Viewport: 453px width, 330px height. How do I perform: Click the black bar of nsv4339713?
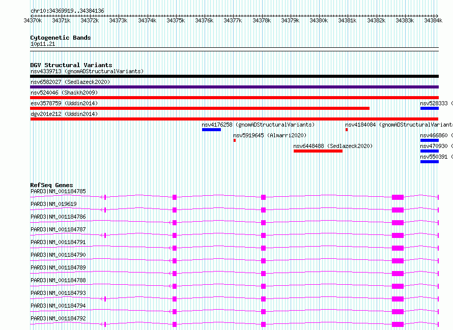pyautogui.click(x=234, y=76)
